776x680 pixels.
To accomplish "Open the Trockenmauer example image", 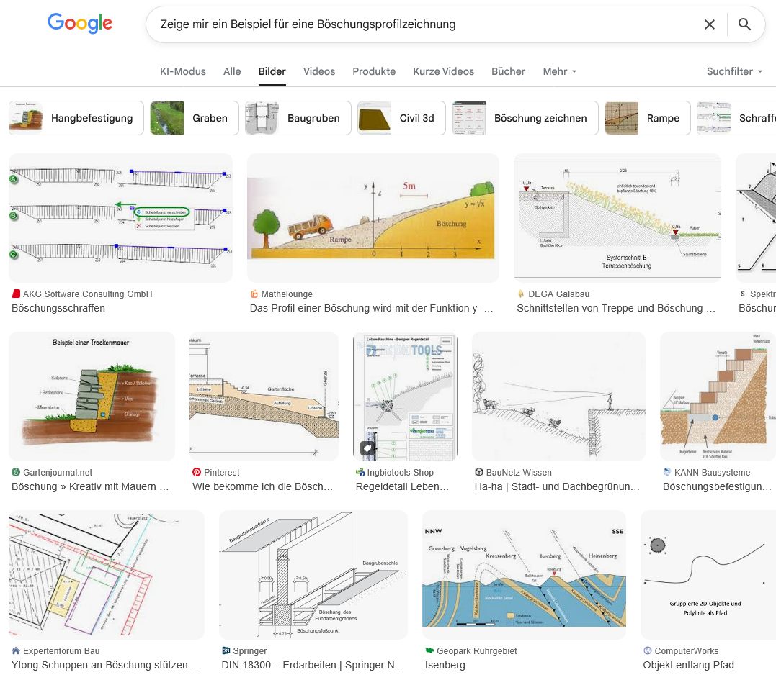I will 92,396.
